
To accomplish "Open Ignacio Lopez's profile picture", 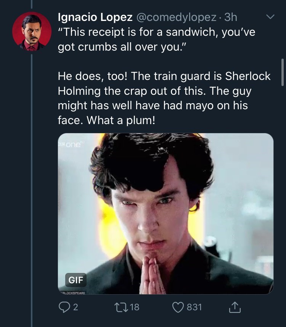I will pos(31,32).
